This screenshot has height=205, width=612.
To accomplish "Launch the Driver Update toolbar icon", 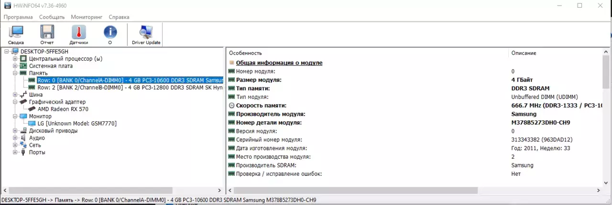I will point(146,32).
